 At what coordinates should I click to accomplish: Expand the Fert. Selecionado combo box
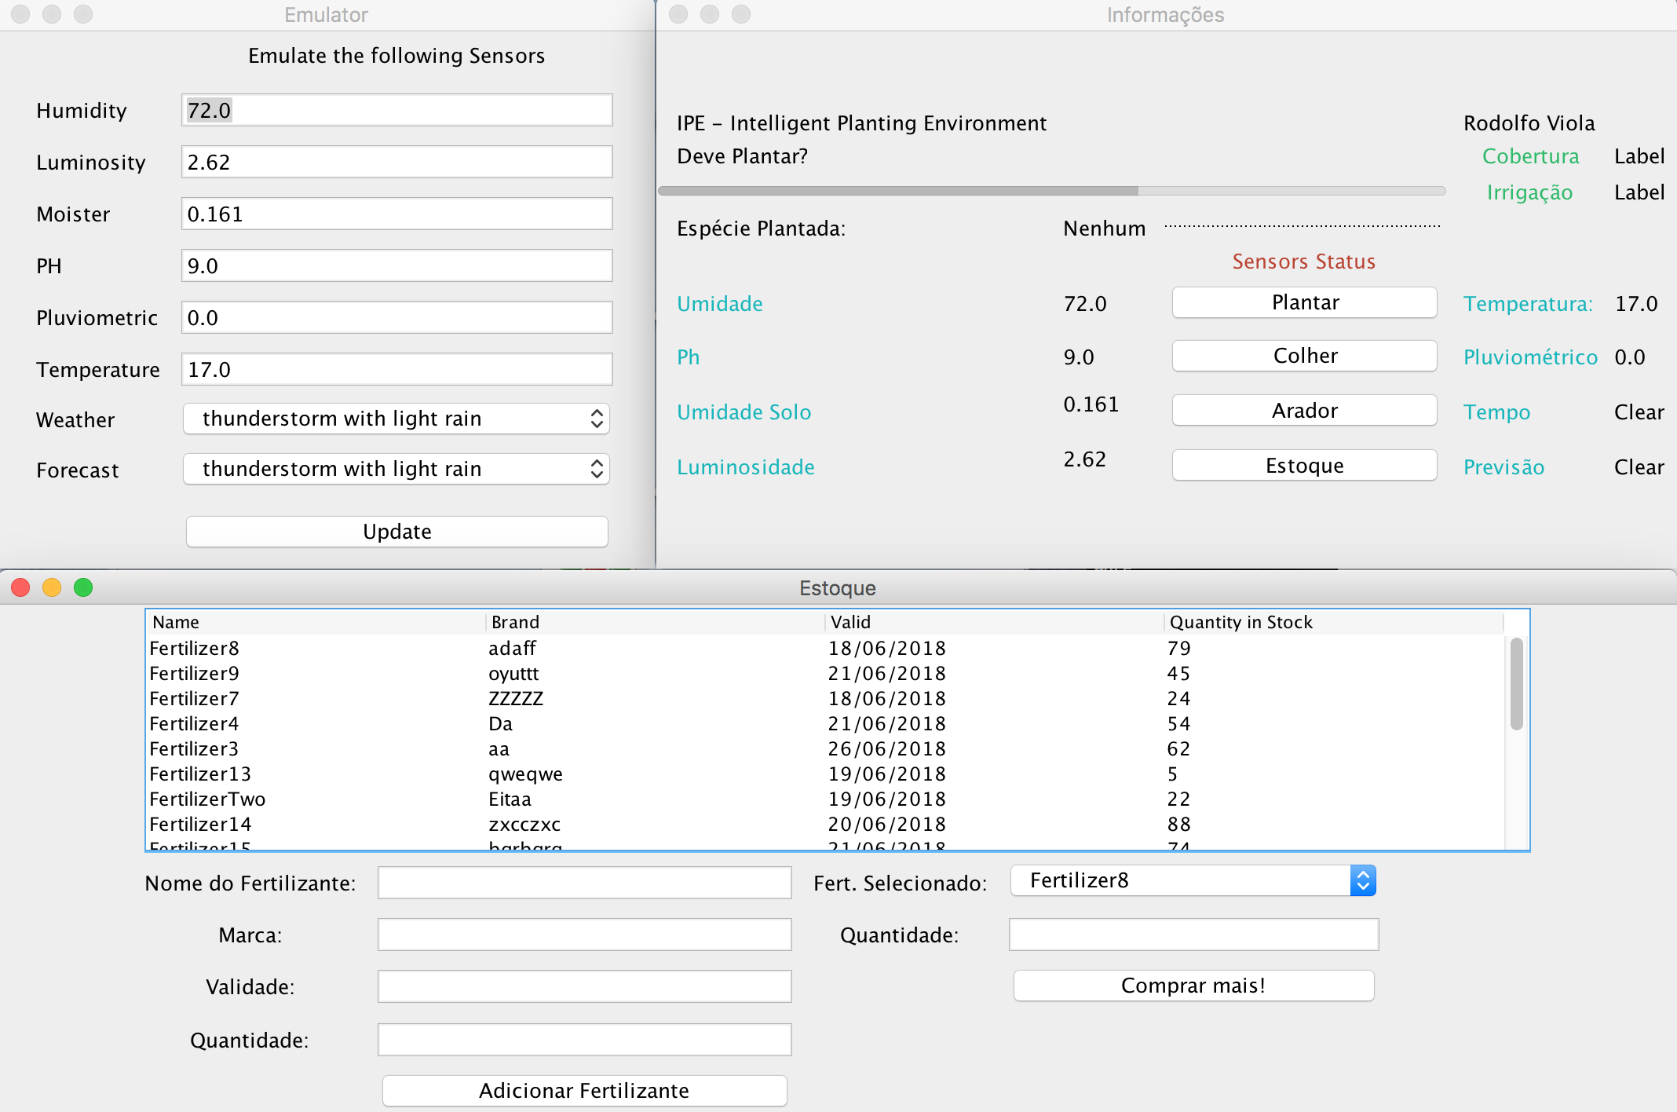[x=1193, y=880]
